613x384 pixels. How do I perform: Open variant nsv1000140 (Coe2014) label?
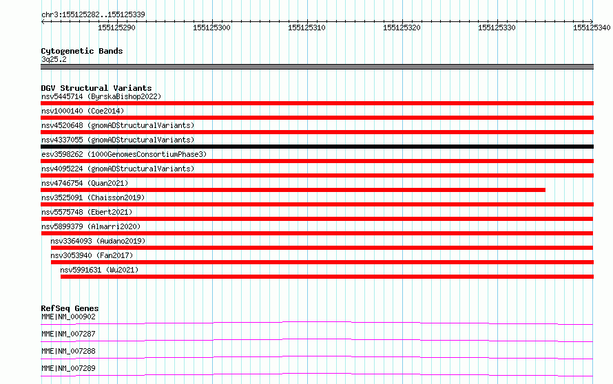click(83, 111)
